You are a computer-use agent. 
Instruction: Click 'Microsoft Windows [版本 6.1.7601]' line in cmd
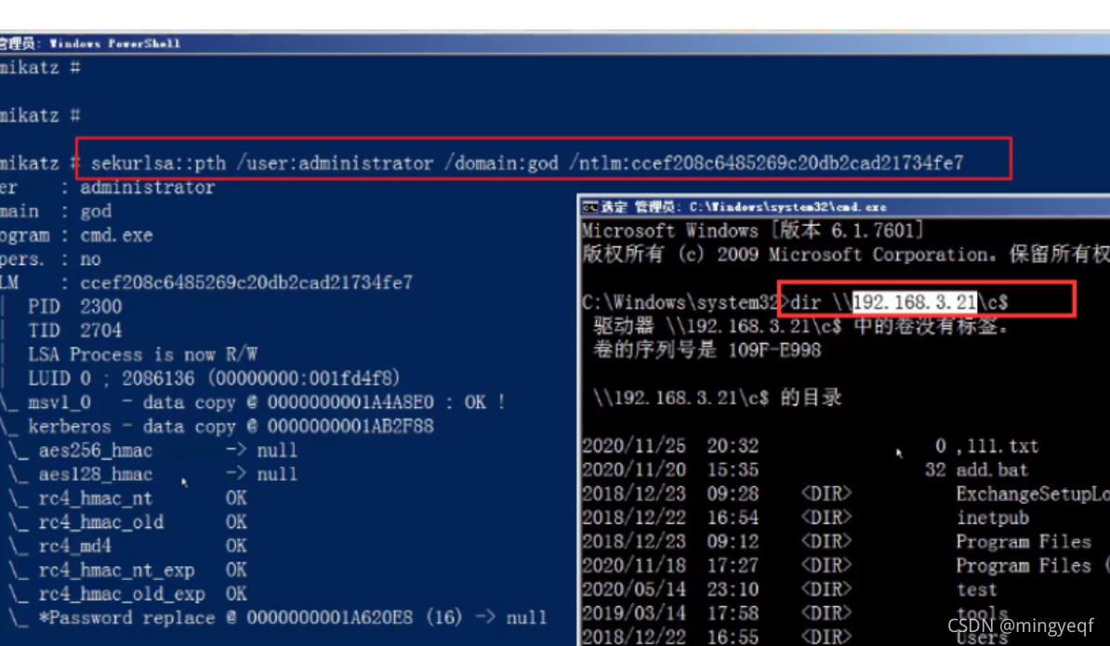(752, 231)
